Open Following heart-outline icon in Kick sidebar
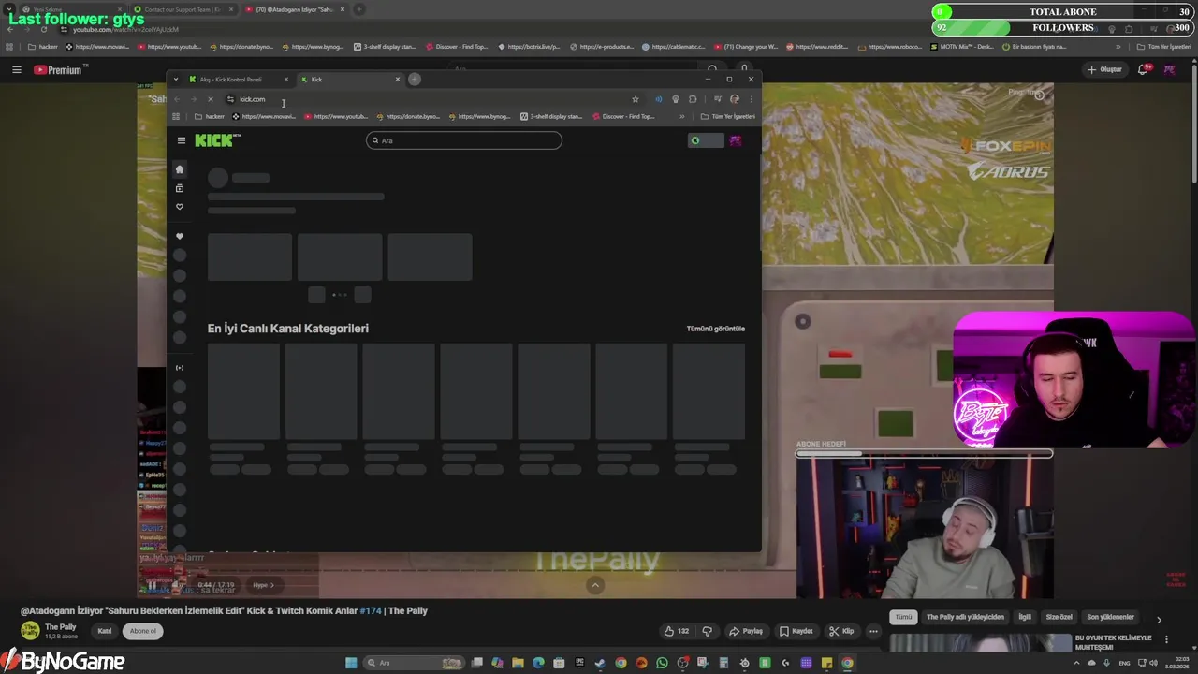Image resolution: width=1198 pixels, height=674 pixels. [180, 207]
